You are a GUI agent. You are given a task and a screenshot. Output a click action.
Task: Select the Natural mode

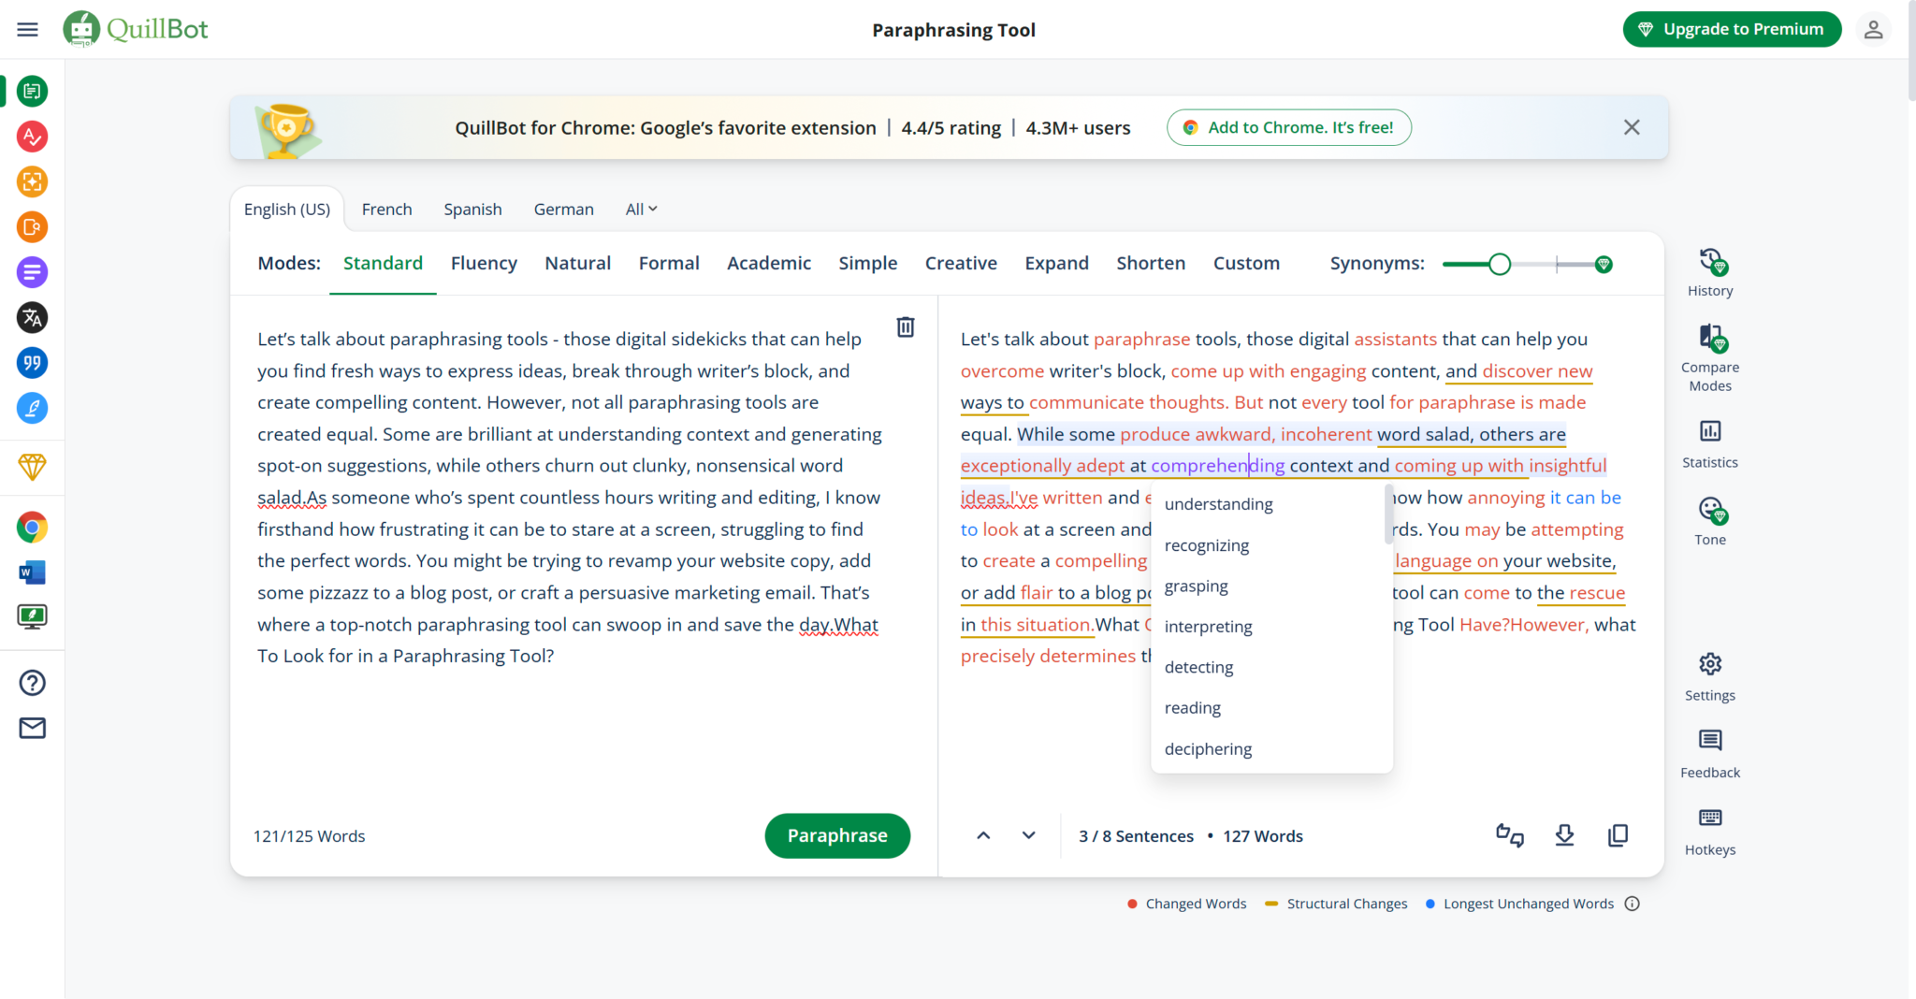[x=577, y=264]
